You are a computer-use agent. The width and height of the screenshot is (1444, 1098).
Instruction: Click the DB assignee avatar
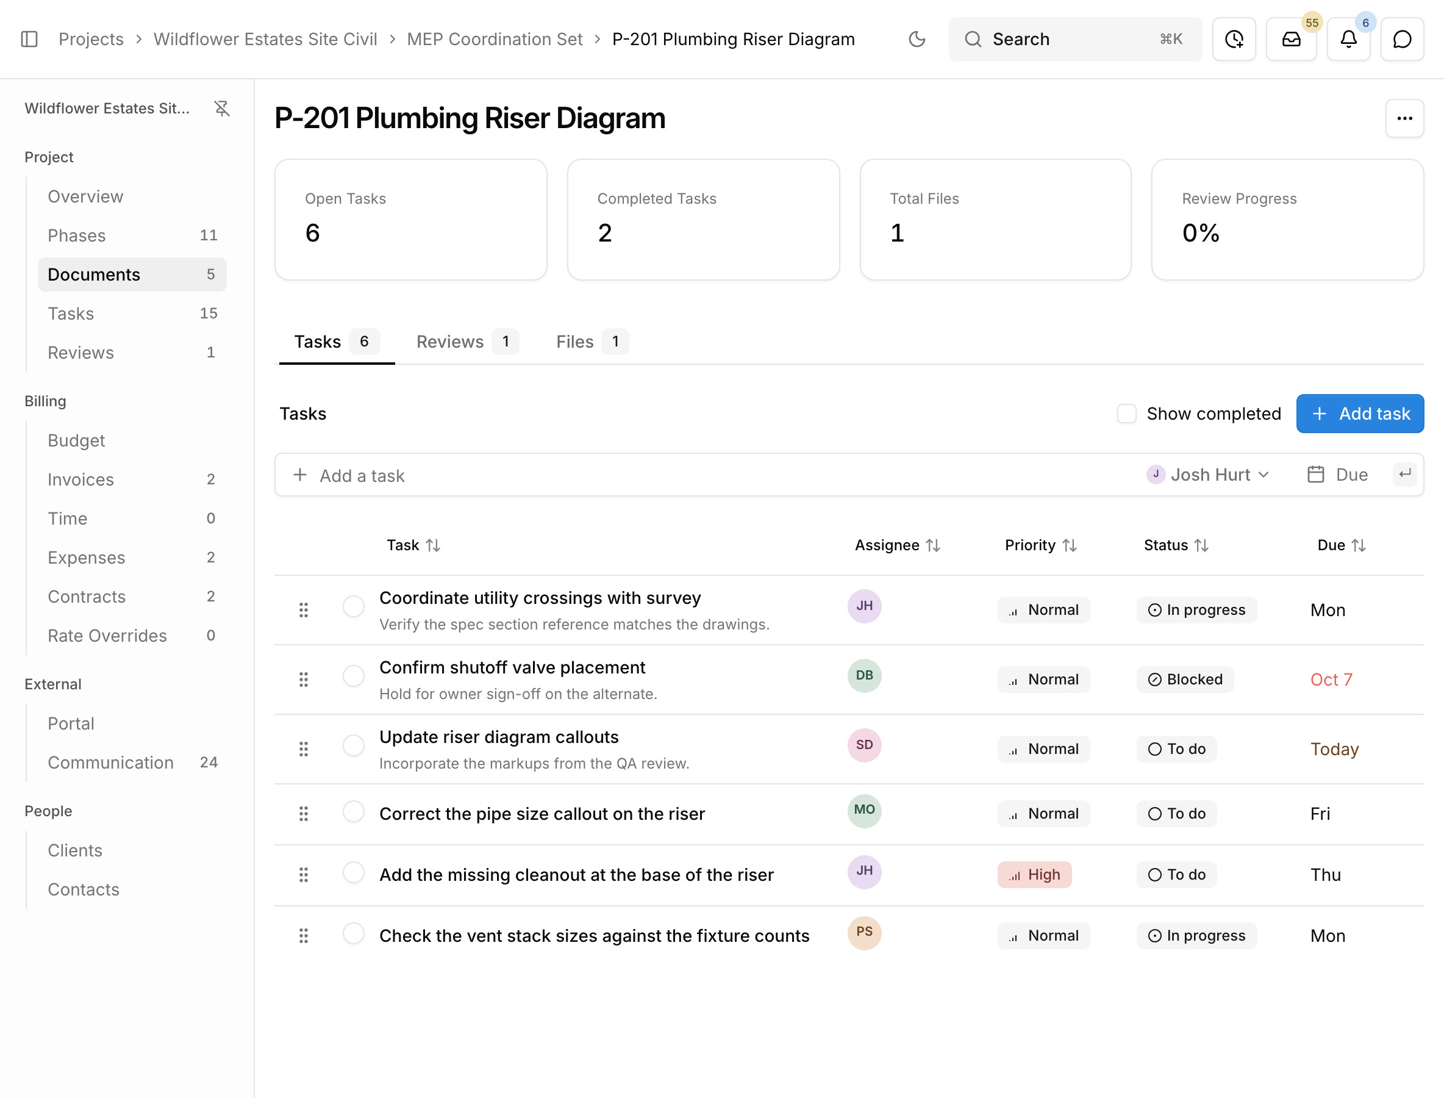point(865,675)
